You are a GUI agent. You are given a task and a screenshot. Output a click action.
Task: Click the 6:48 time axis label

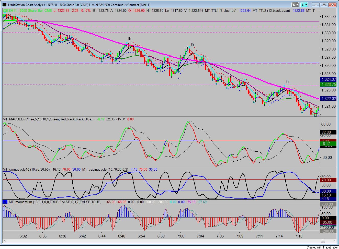point(121,236)
